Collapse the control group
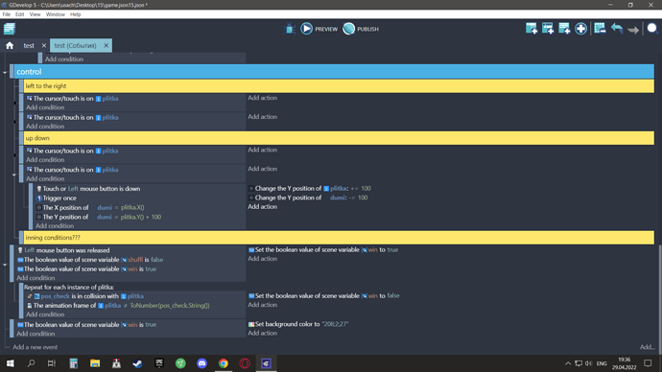Image resolution: width=662 pixels, height=372 pixels. pyautogui.click(x=5, y=73)
